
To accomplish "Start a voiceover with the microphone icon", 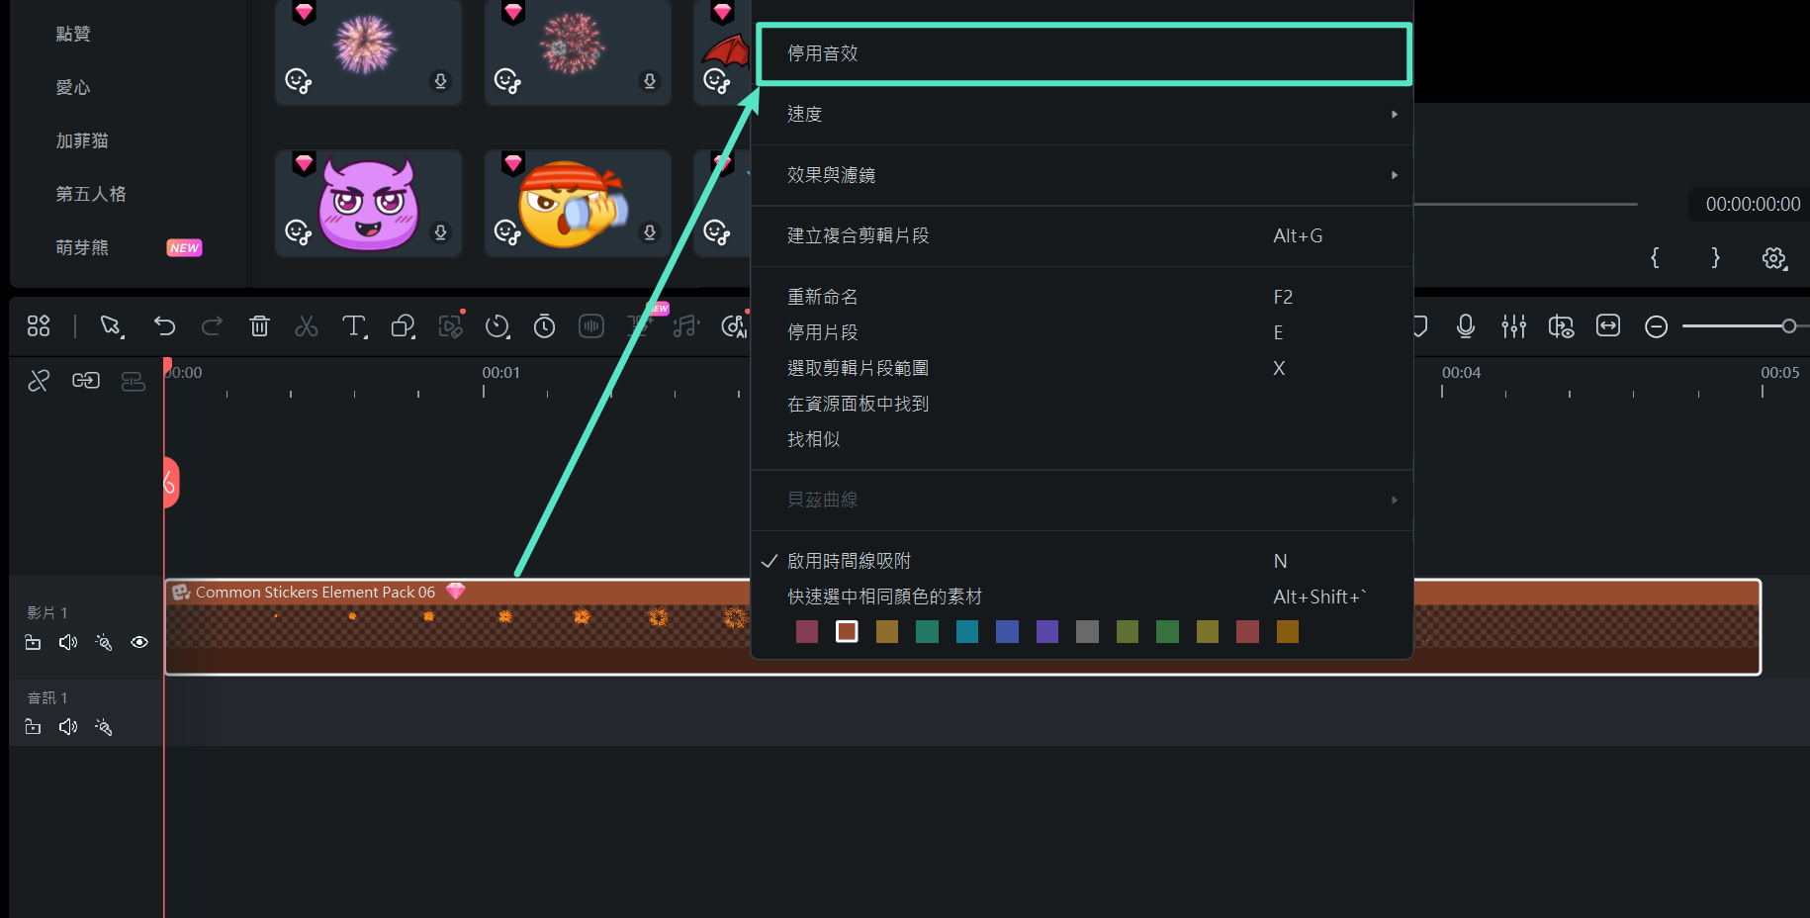I will tap(1466, 326).
